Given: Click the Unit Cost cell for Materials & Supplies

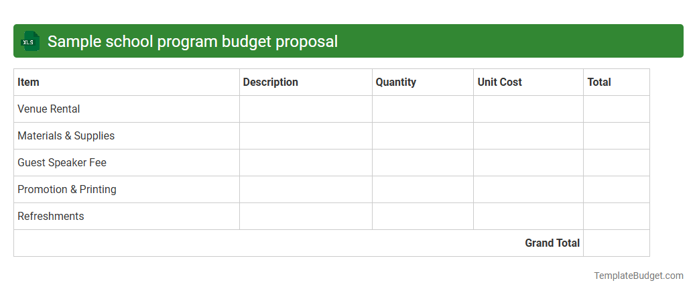Looking at the screenshot, I should pos(529,135).
